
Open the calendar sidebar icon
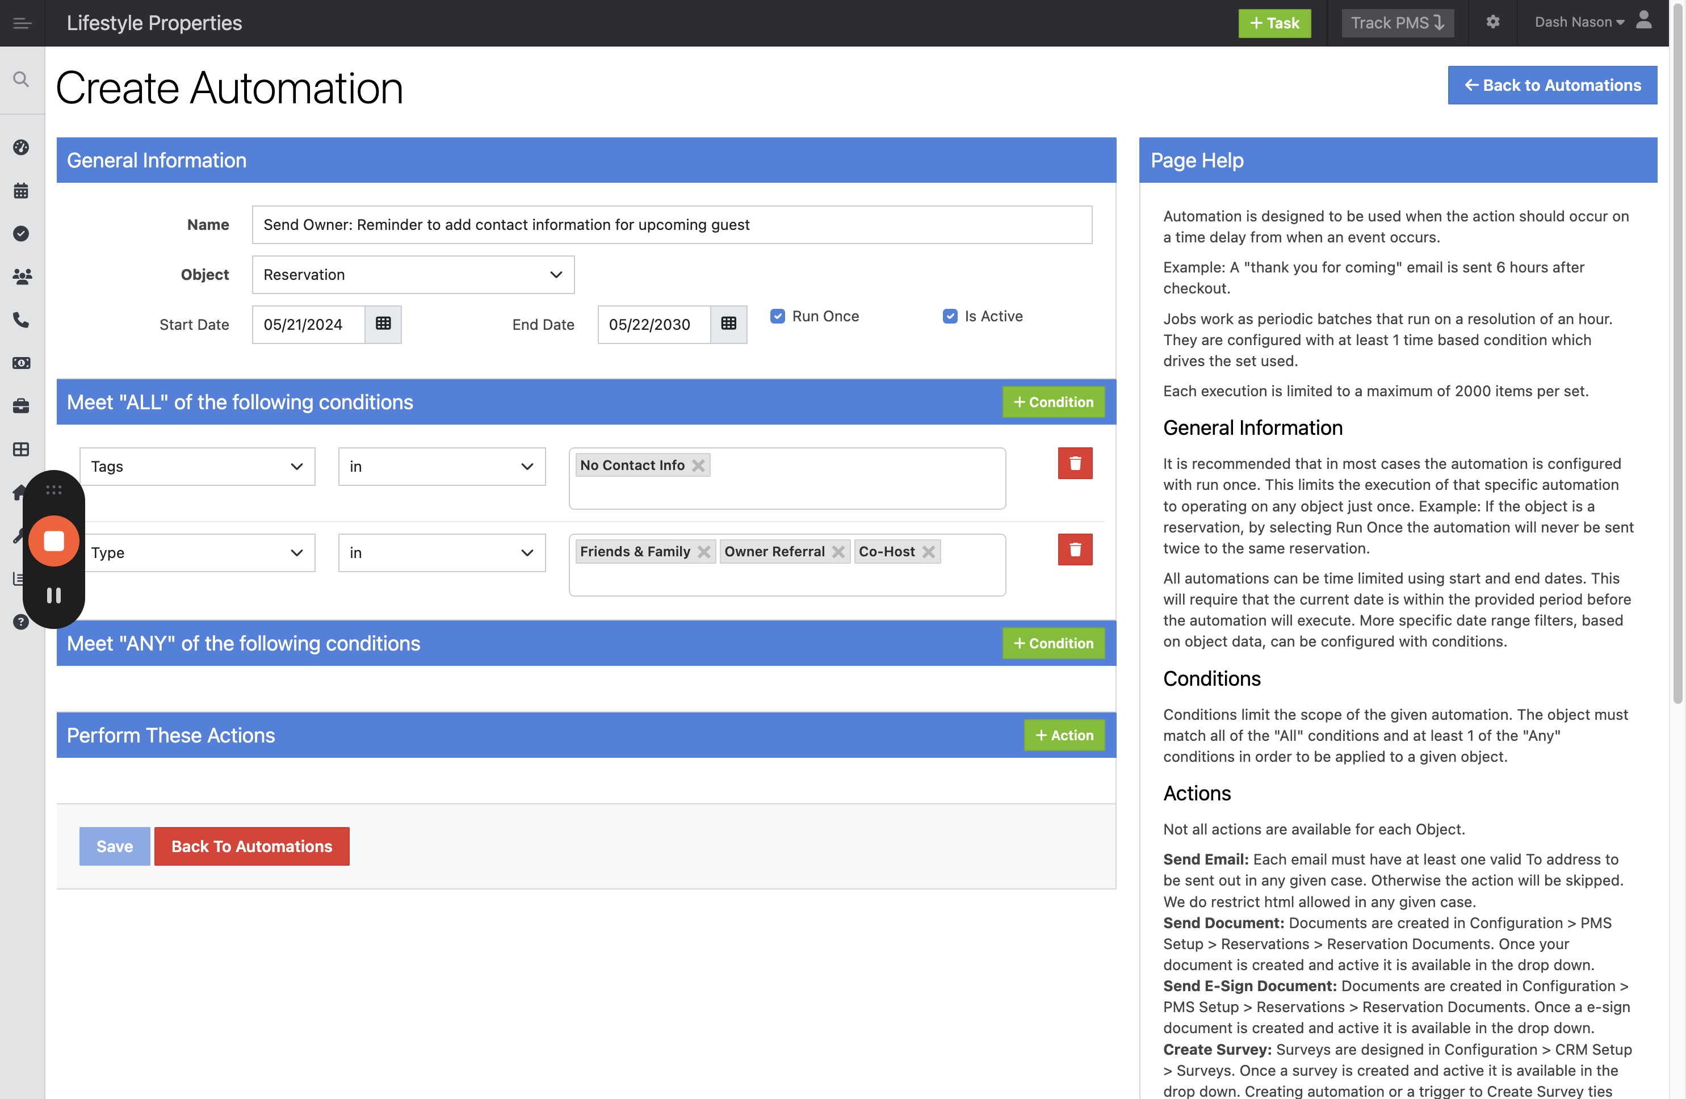pyautogui.click(x=21, y=191)
